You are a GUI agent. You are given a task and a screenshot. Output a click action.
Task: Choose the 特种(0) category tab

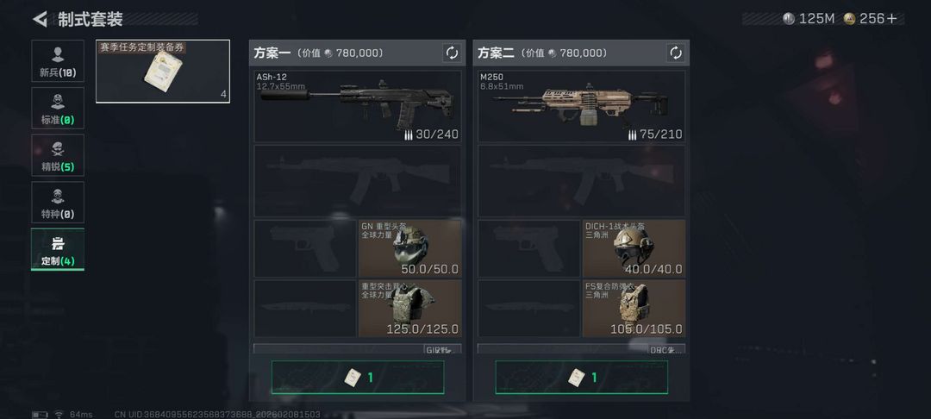[x=58, y=203]
